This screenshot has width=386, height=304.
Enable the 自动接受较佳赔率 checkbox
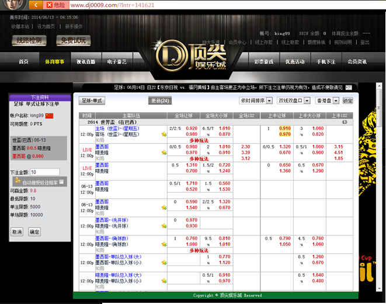(61, 182)
